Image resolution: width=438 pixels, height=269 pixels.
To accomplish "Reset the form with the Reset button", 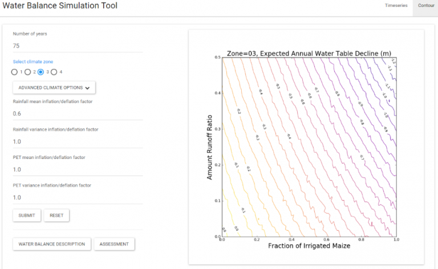I will pyautogui.click(x=56, y=215).
